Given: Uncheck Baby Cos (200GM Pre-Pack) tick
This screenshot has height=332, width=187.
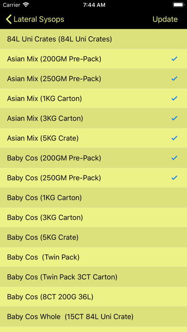Looking at the screenshot, I should 174,158.
